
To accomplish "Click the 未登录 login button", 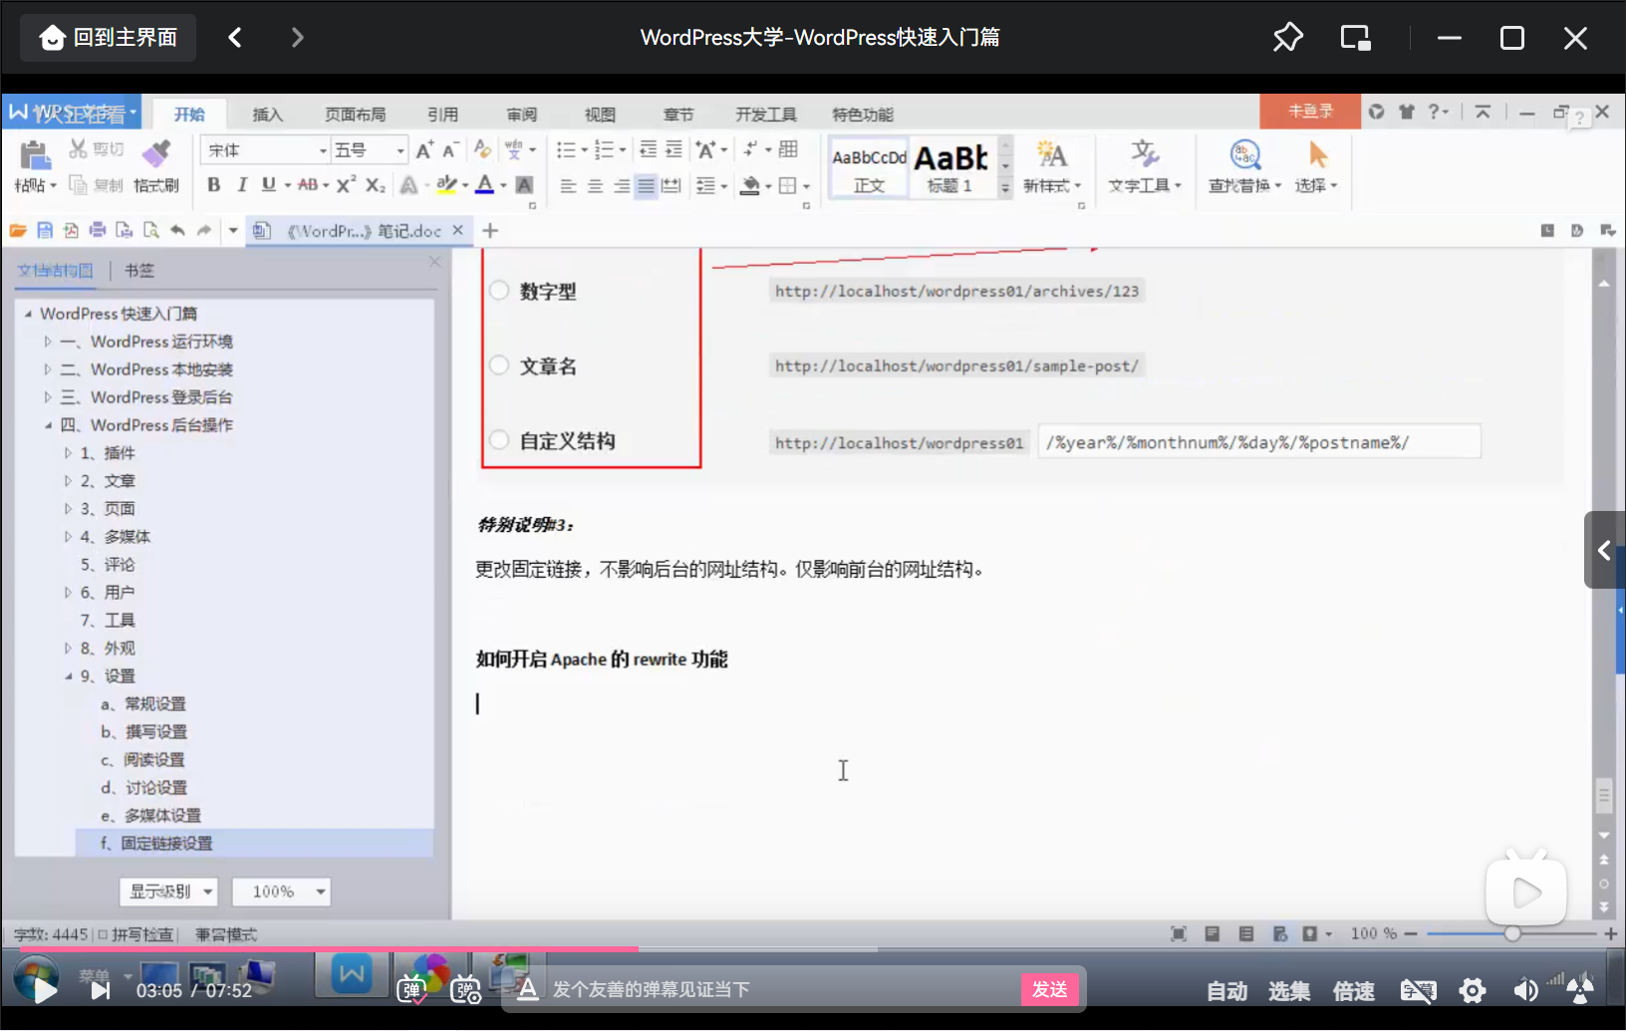I will 1310,112.
